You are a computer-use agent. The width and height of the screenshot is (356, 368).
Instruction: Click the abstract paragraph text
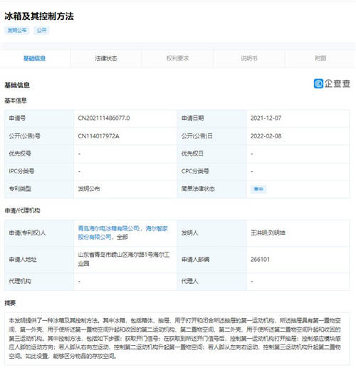point(175,338)
